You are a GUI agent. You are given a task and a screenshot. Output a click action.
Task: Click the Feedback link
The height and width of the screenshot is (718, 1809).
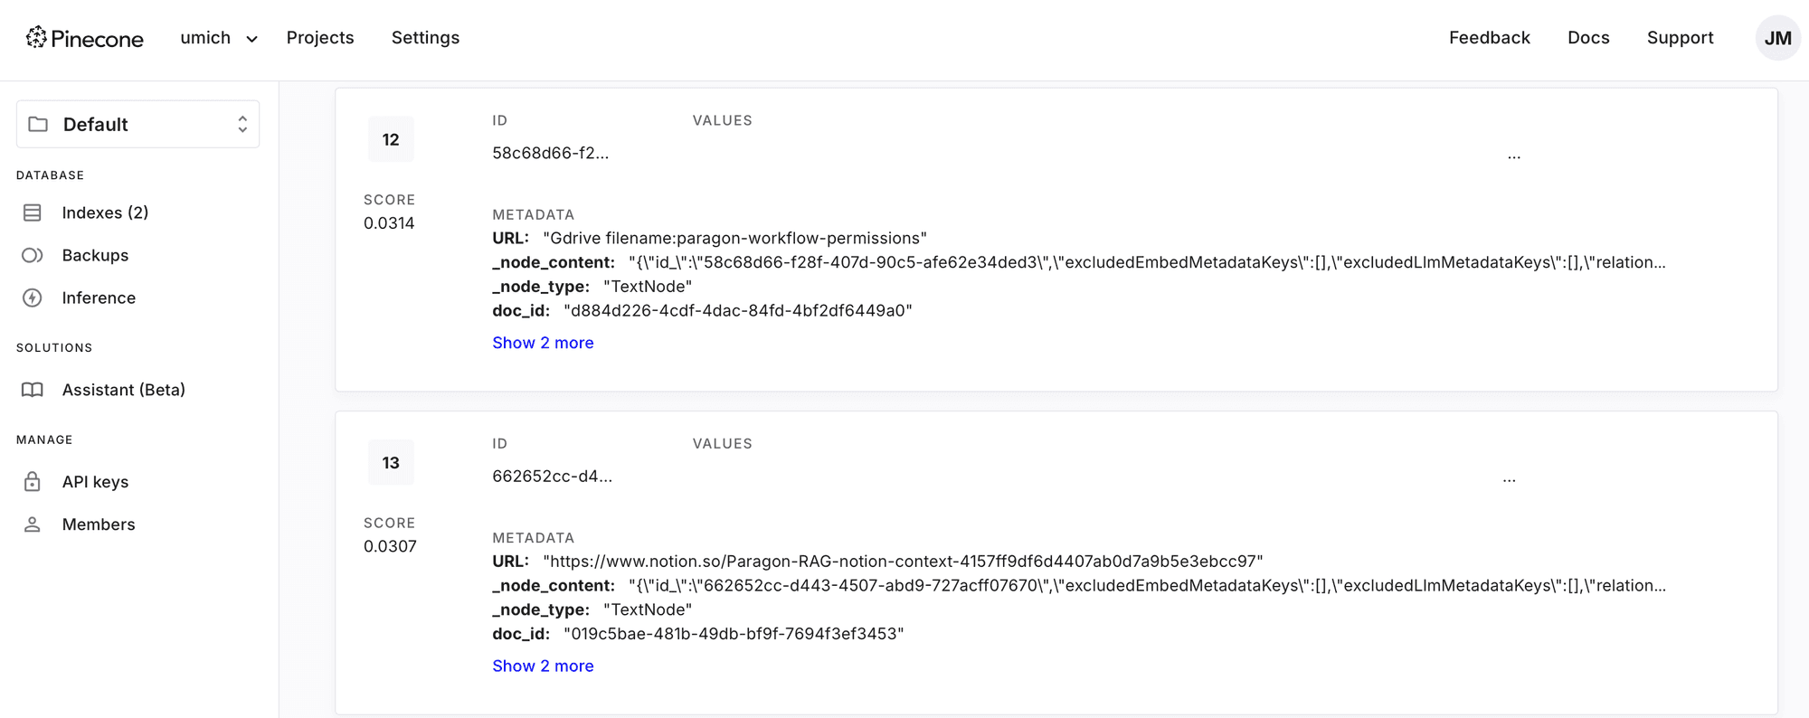1489,38
